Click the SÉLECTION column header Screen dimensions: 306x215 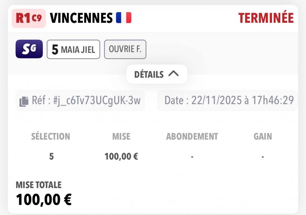51,137
